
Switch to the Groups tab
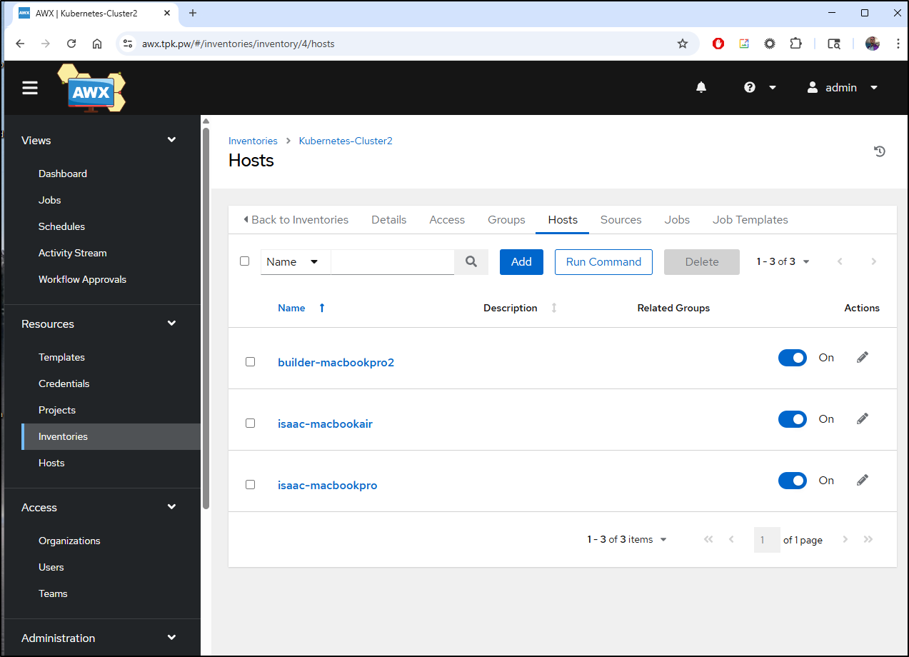tap(506, 220)
